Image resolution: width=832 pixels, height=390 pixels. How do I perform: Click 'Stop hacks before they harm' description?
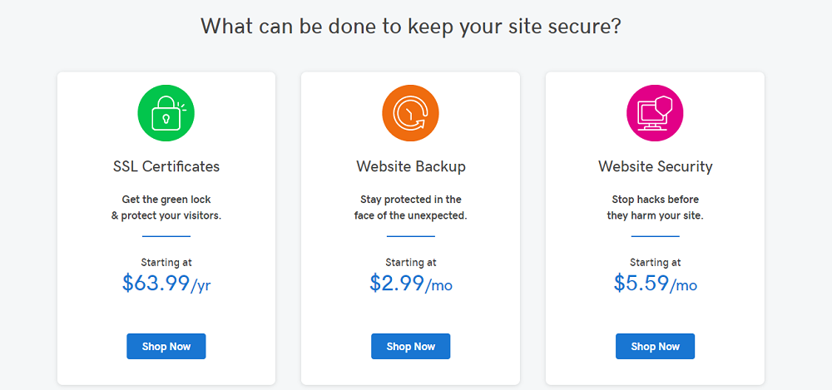pyautogui.click(x=655, y=207)
